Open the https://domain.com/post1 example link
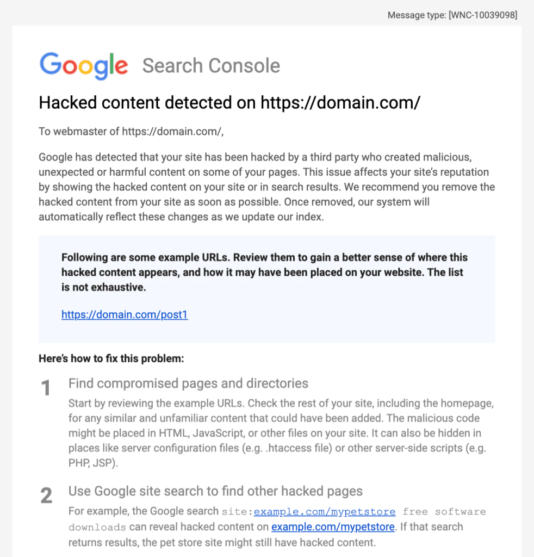534x557 pixels. pyautogui.click(x=125, y=315)
